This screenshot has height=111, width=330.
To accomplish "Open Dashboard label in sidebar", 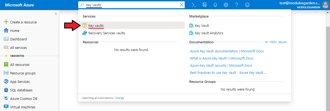I will [x=18, y=39].
